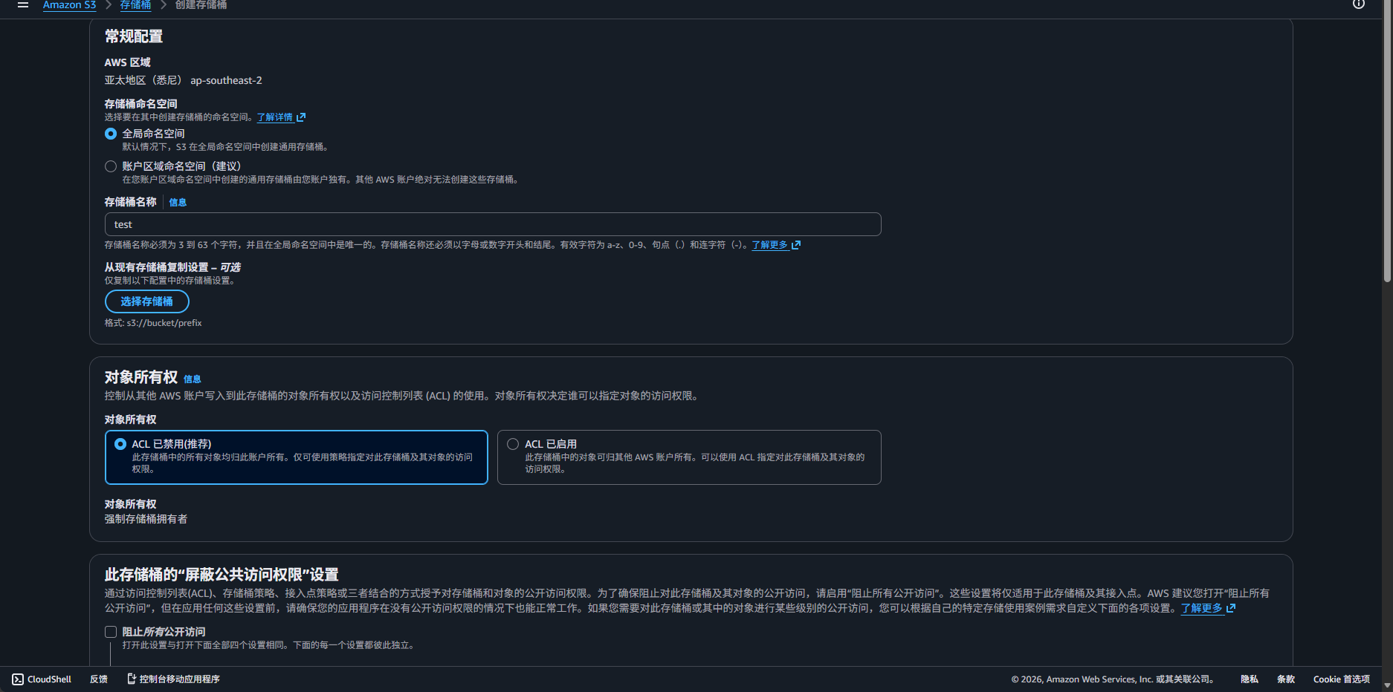Click the 创建存储桶 breadcrumb text

(201, 5)
